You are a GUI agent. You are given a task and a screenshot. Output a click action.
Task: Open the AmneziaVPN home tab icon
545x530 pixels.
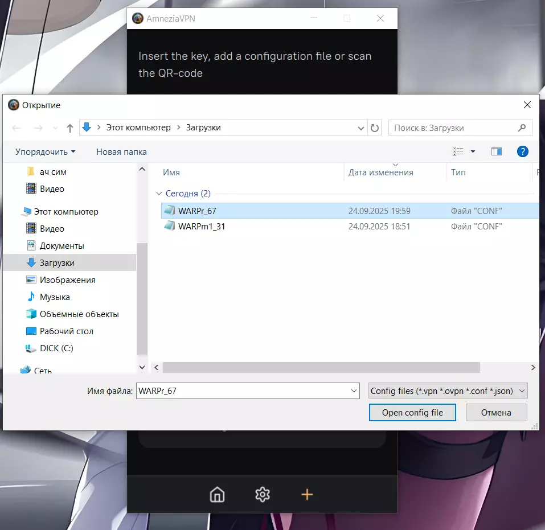[x=217, y=494]
